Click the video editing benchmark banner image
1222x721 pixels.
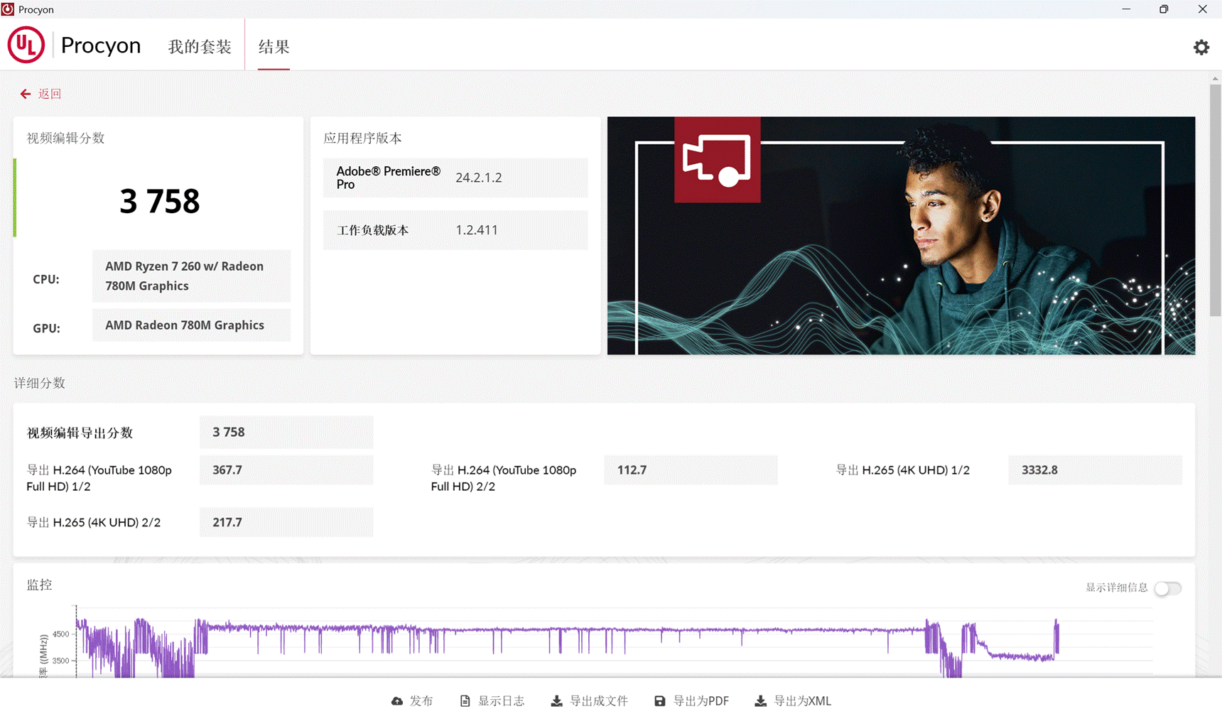(x=901, y=235)
